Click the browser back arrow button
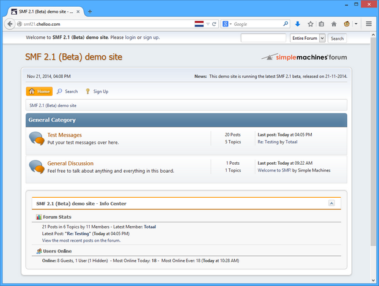379x286 pixels. tap(10, 24)
